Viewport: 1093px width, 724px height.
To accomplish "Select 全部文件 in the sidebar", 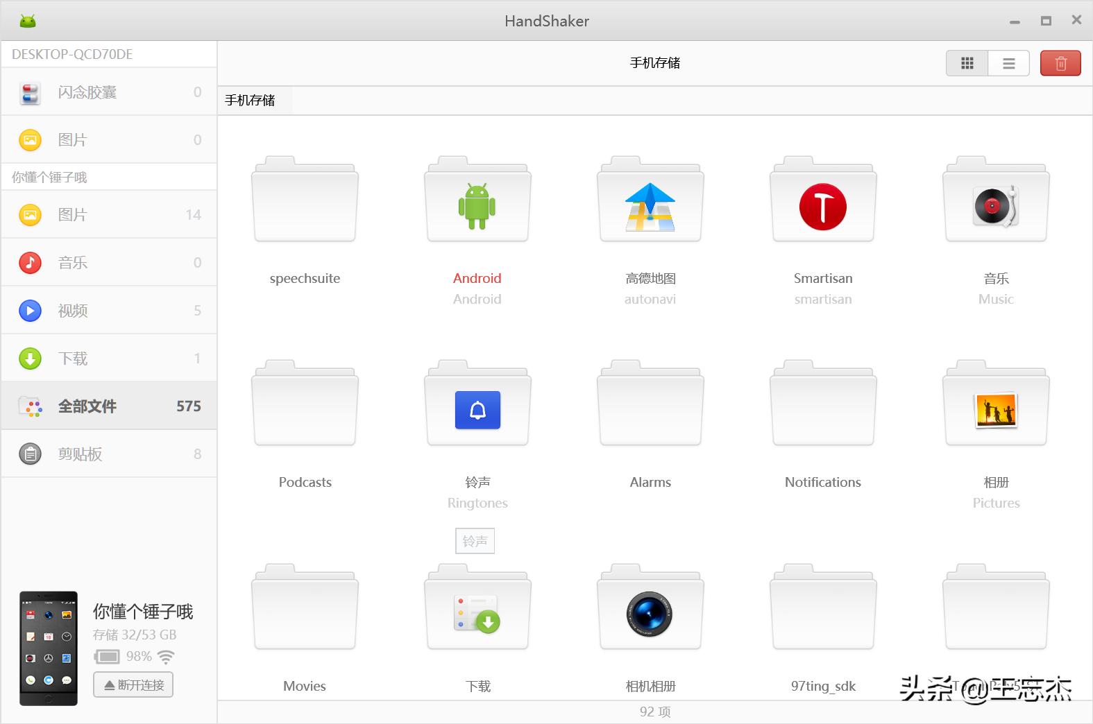I will pos(109,406).
